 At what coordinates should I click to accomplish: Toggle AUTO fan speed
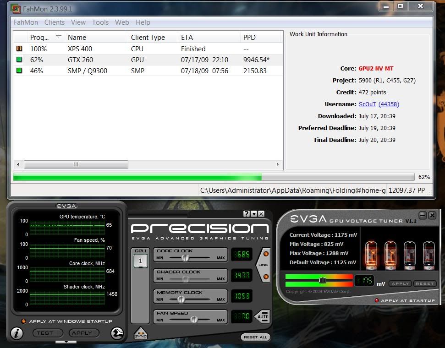[263, 316]
